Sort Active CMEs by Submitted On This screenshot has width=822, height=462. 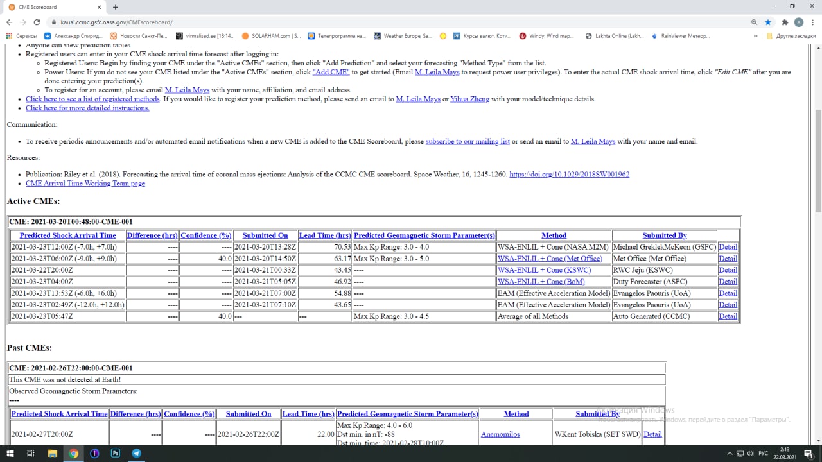pyautogui.click(x=265, y=235)
